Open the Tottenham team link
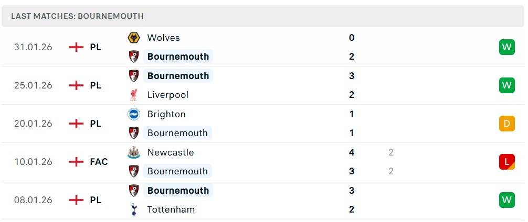The width and height of the screenshot is (528, 222). click(x=171, y=209)
